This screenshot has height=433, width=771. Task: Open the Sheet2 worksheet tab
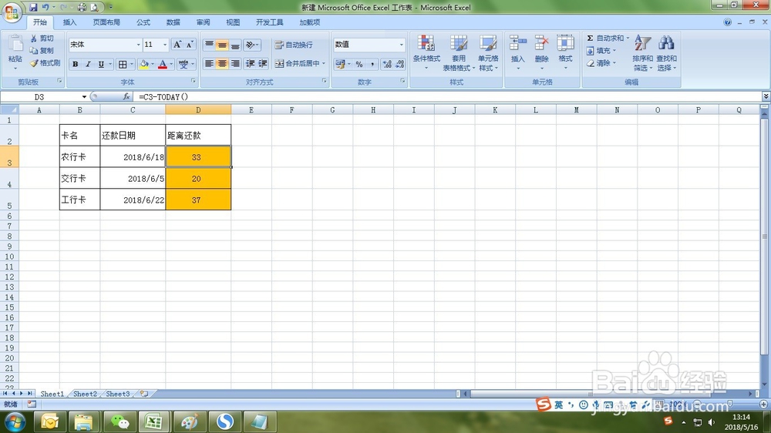tap(85, 394)
